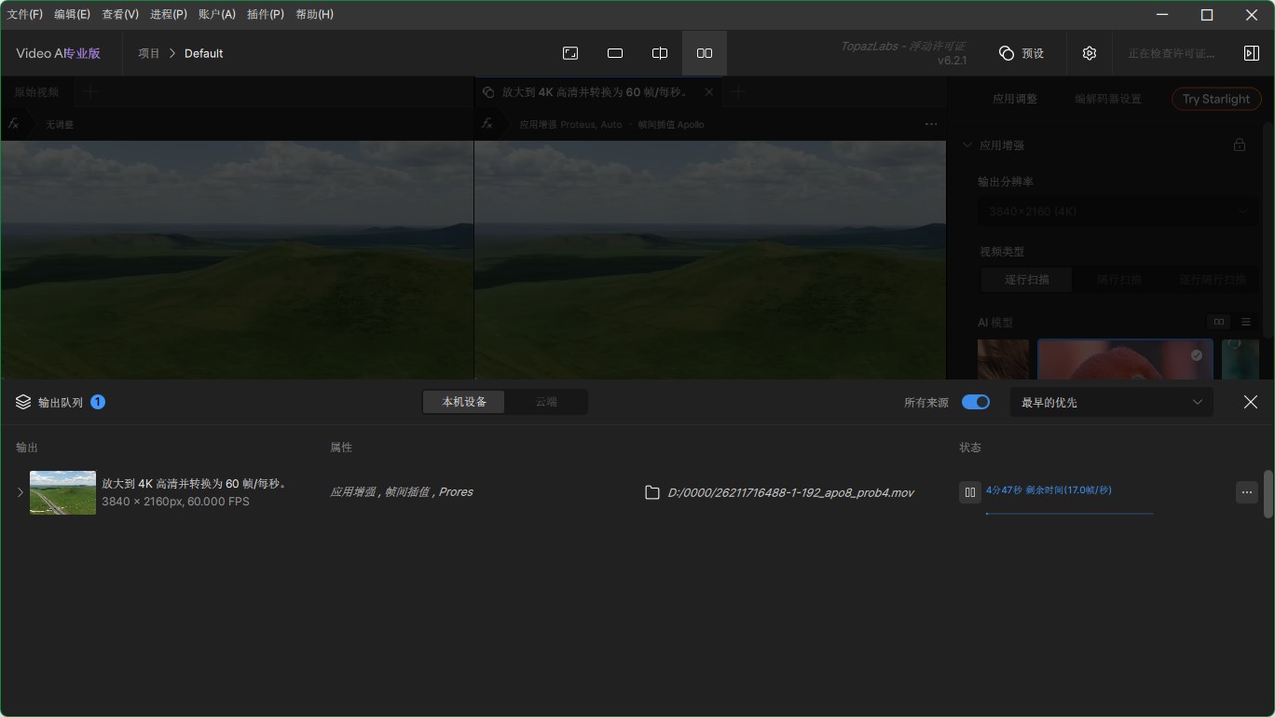This screenshot has height=717, width=1275.
Task: Open more options for the export item
Action: (1246, 492)
